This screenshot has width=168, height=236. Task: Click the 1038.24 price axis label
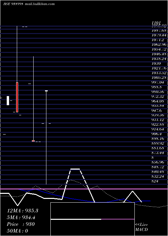(x=159, y=59)
